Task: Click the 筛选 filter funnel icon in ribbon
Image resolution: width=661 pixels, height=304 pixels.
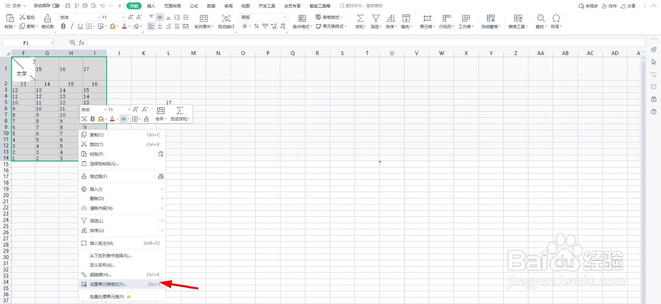Action: (376, 18)
